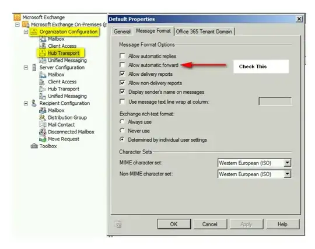Viewport: 315px width, 249px height.
Task: Click Mailbox icon under Server Configuration
Action: [x=43, y=75]
